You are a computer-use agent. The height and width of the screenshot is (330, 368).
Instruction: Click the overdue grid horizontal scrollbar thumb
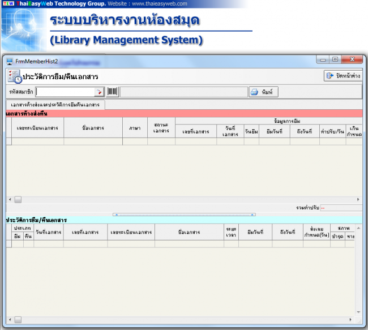click(18, 199)
